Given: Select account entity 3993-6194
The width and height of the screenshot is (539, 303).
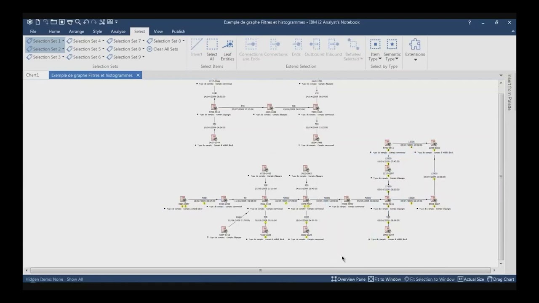Looking at the screenshot, I should pyautogui.click(x=387, y=230).
